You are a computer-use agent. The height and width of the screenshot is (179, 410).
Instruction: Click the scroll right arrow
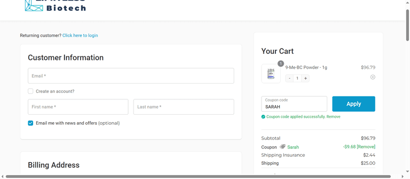[403, 177]
